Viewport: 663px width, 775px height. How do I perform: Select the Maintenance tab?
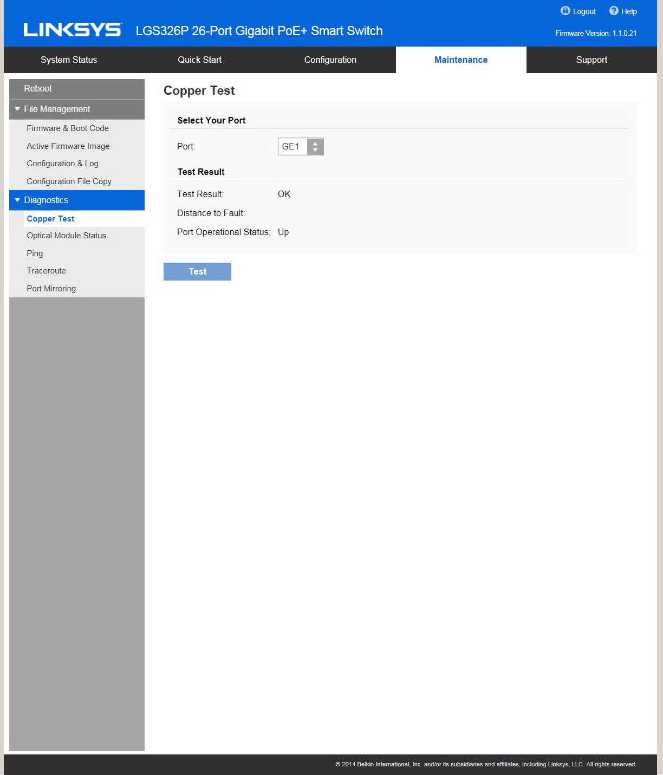(x=461, y=60)
